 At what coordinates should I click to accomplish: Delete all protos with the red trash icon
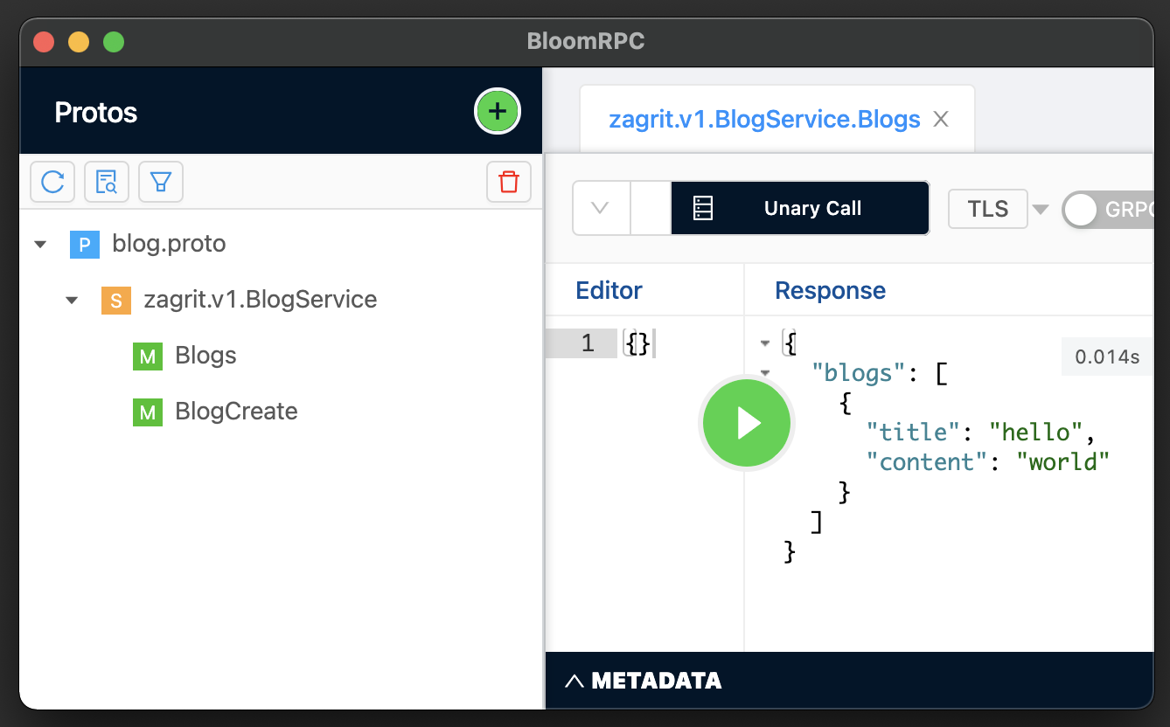pyautogui.click(x=509, y=182)
